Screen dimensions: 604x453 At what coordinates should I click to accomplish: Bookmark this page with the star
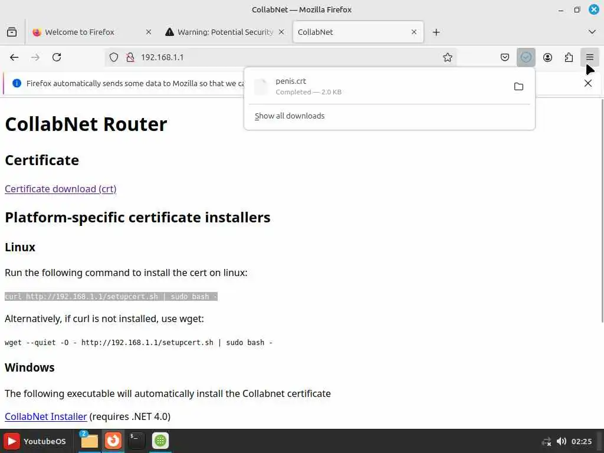click(447, 57)
